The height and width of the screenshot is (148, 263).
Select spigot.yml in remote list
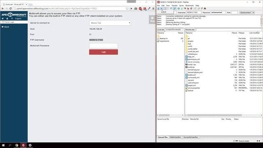(191, 85)
